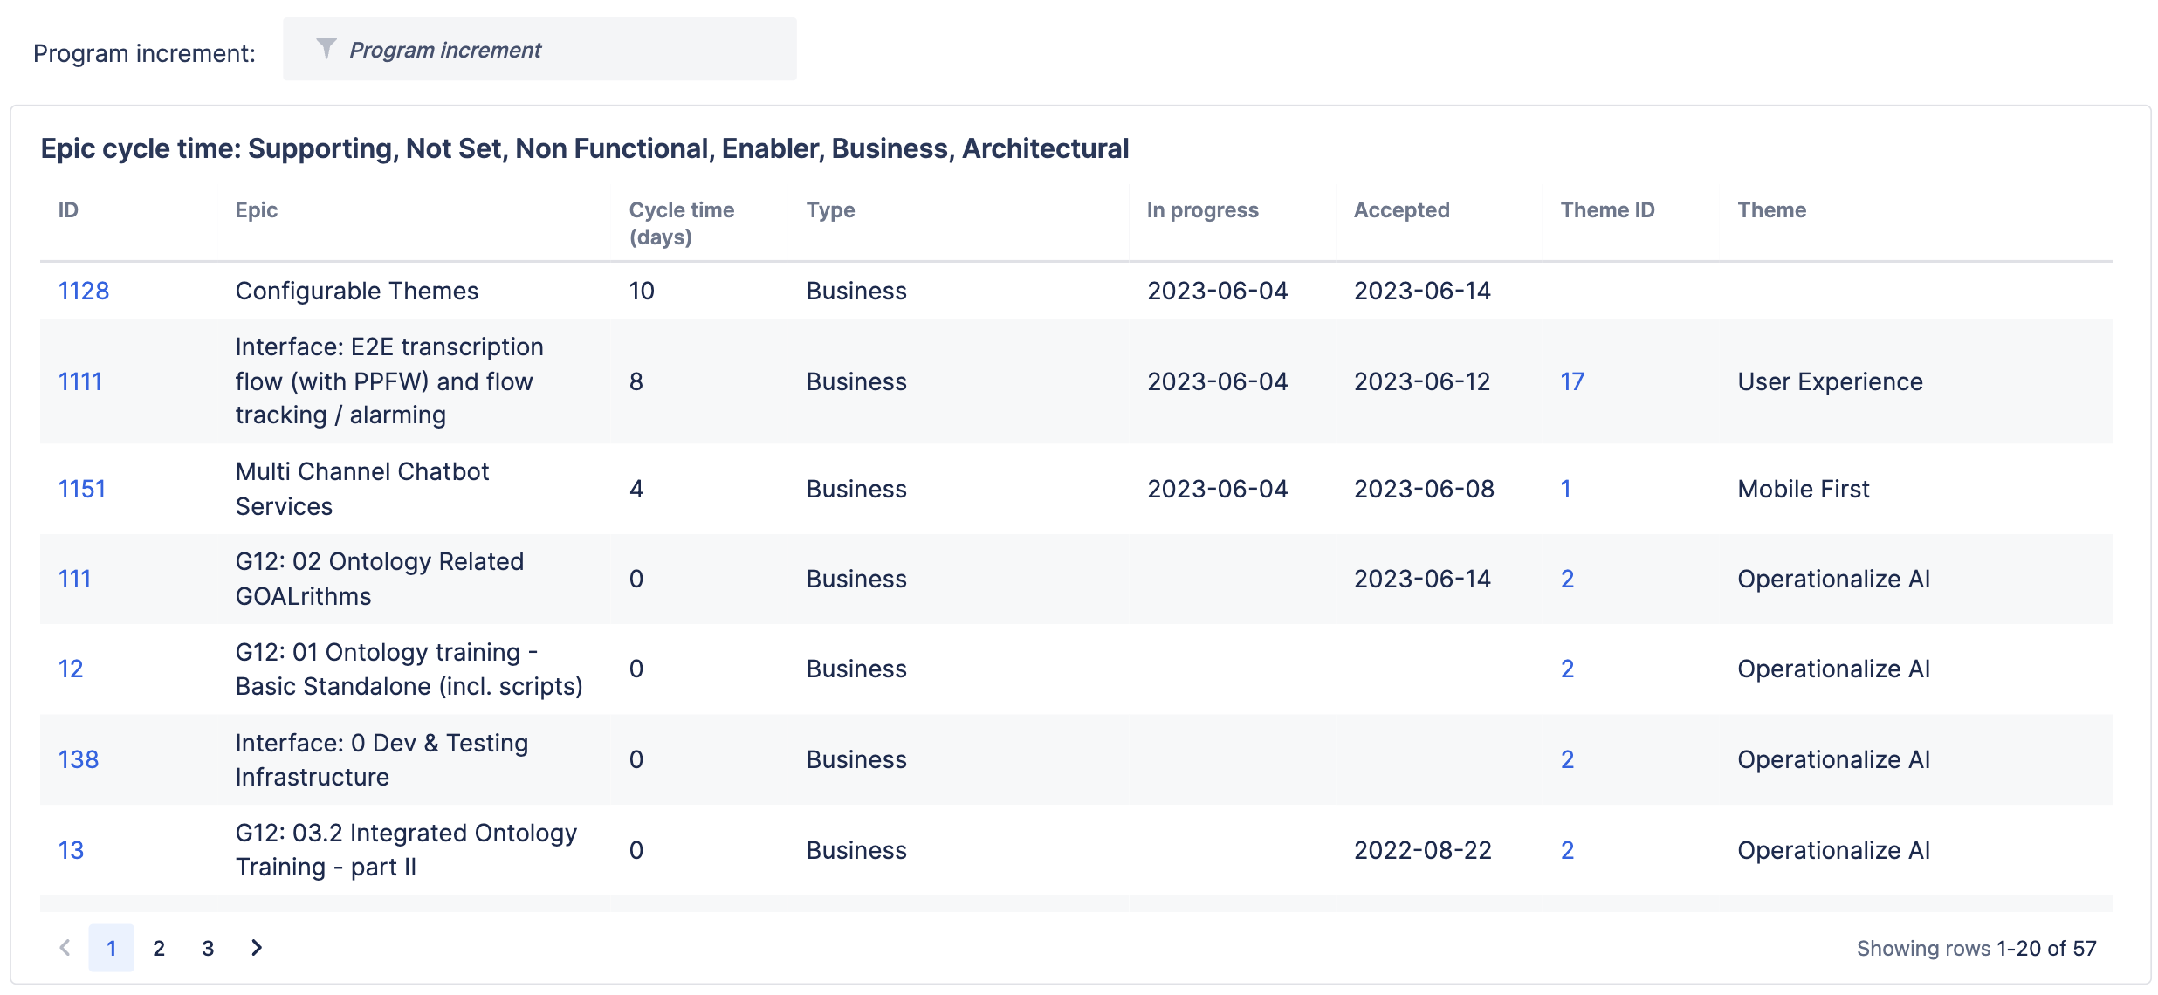The height and width of the screenshot is (995, 2158).
Task: Open Theme ID 2 Operationalize AI link
Action: [1566, 577]
